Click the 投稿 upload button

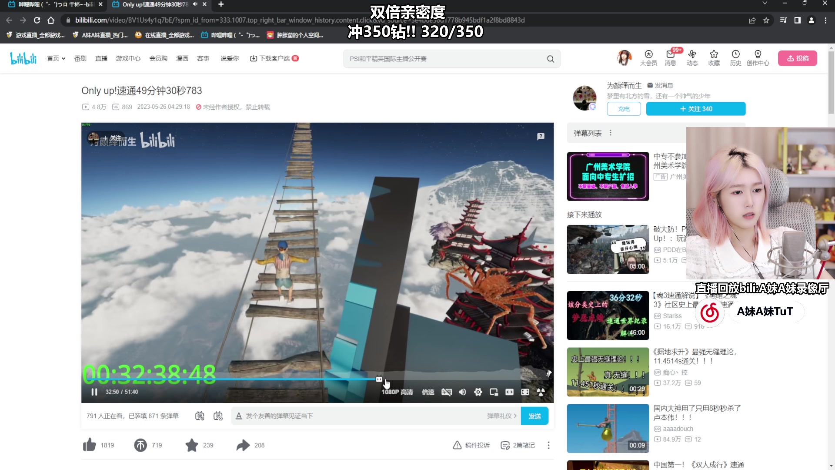(798, 58)
